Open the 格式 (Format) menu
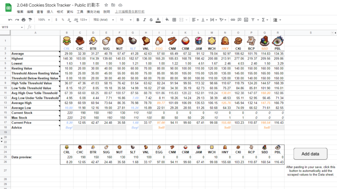The height and width of the screenshot is (189, 337). click(60, 11)
